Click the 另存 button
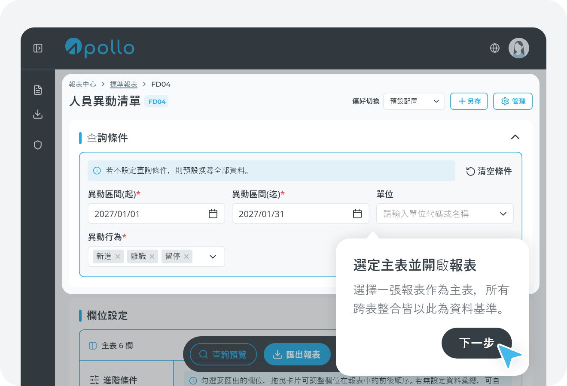The height and width of the screenshot is (386, 567). pos(469,101)
